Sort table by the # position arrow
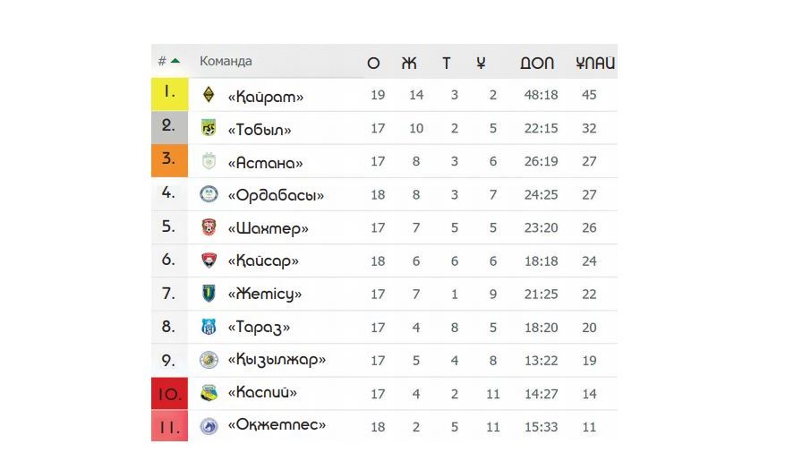 click(x=175, y=61)
